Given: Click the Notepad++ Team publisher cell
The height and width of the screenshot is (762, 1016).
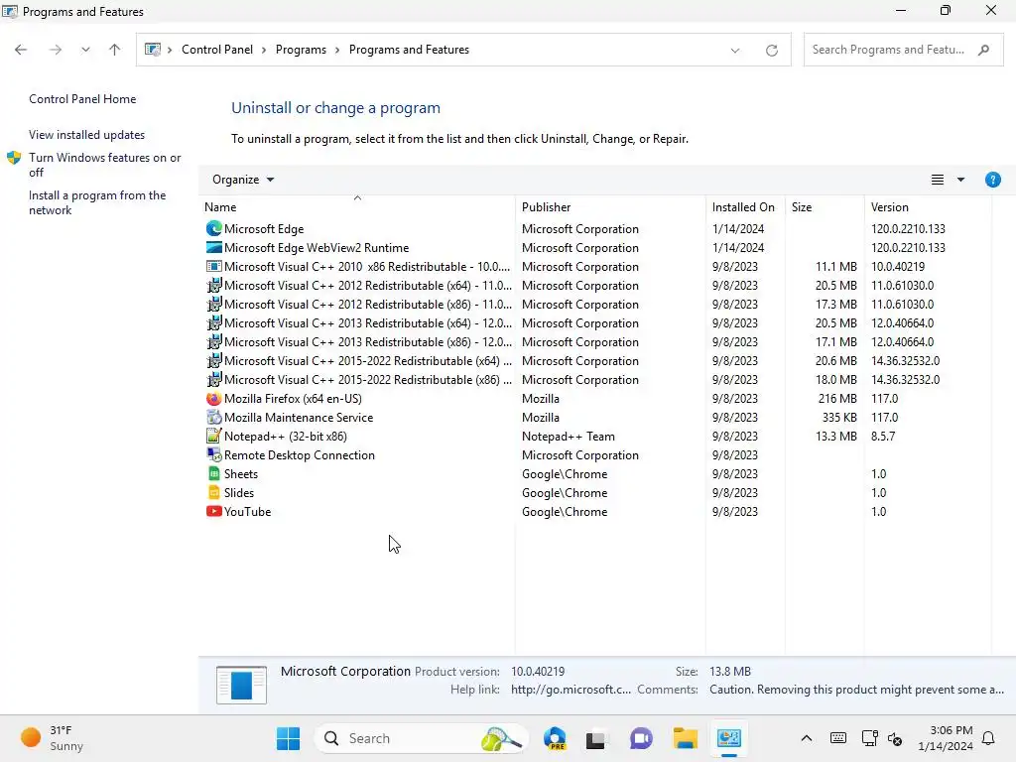Looking at the screenshot, I should [569, 437].
